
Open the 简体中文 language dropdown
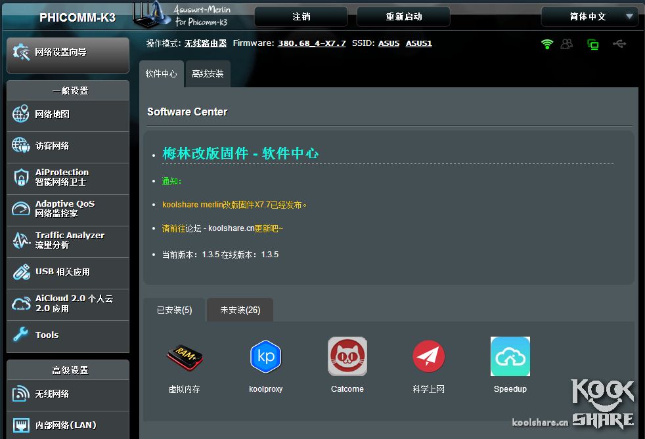point(589,16)
